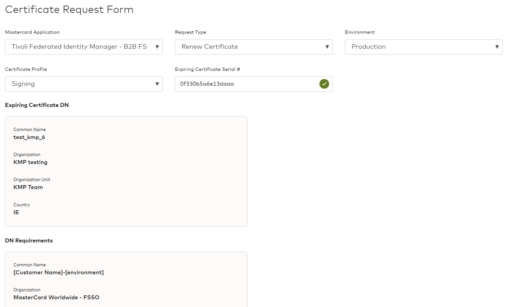Expand the Request Type dropdown
This screenshot has width=506, height=307.
253,47
